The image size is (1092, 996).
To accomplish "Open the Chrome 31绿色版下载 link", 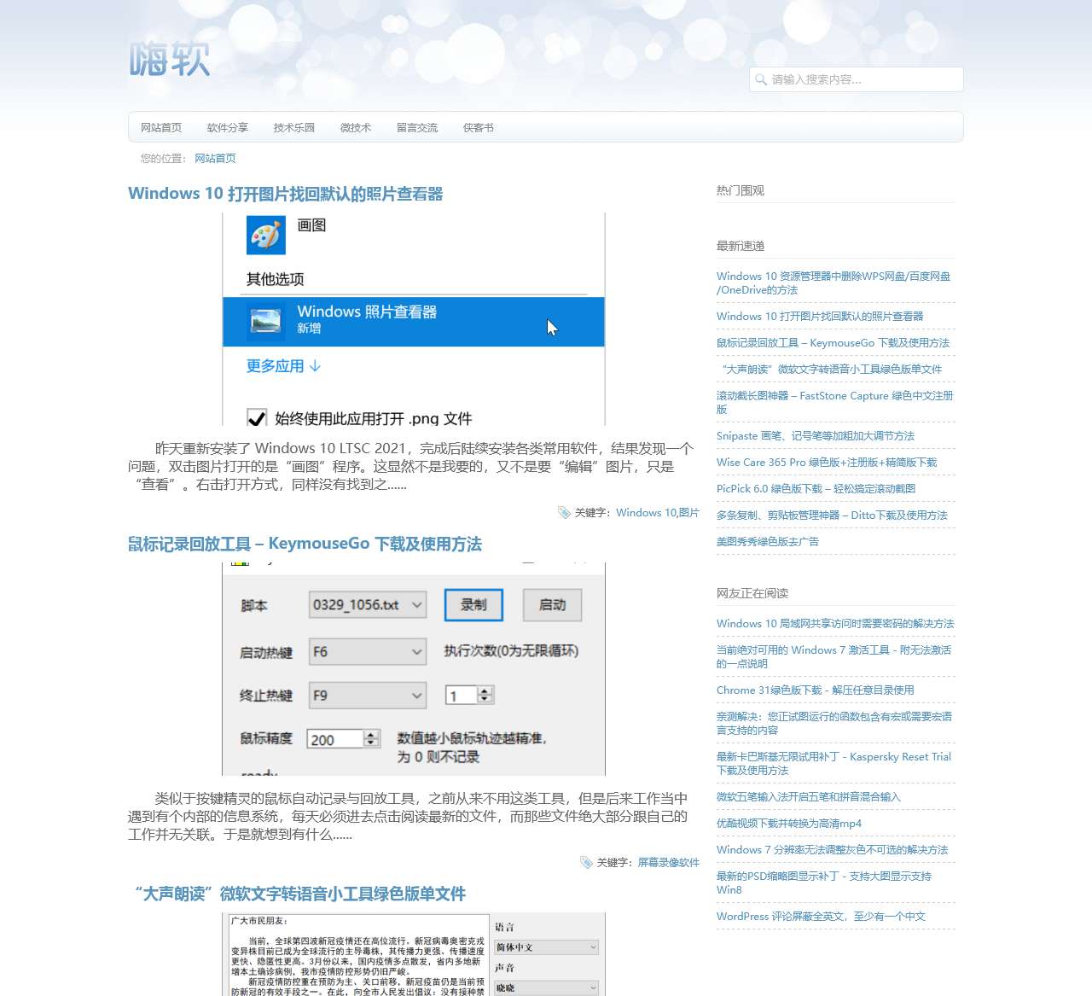I will [x=816, y=690].
